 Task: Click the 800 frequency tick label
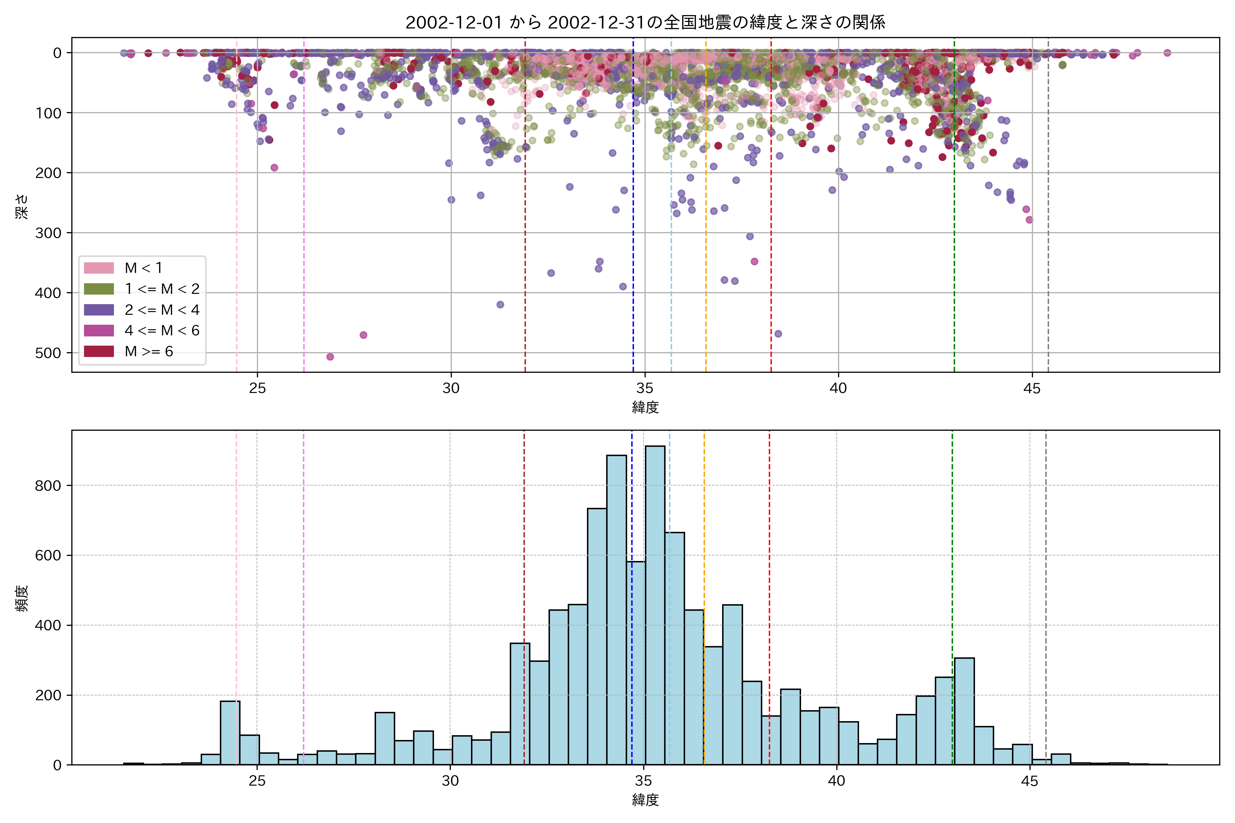click(48, 486)
